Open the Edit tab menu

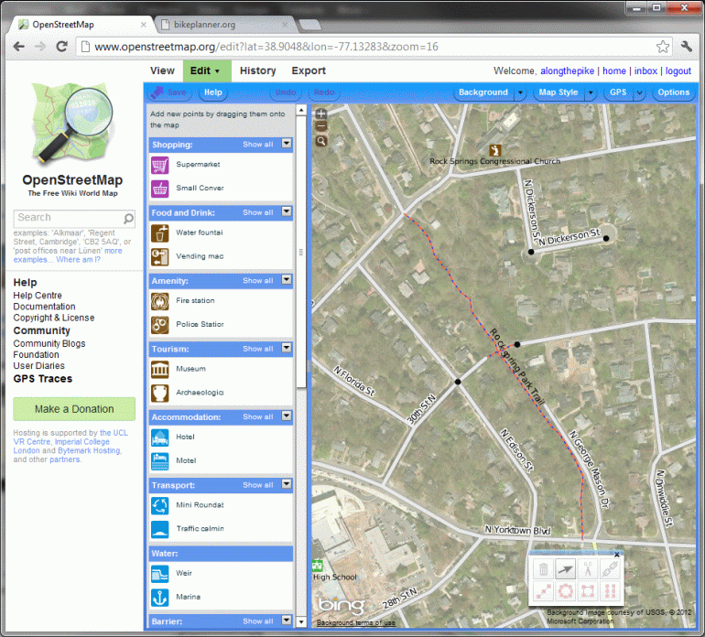point(206,71)
